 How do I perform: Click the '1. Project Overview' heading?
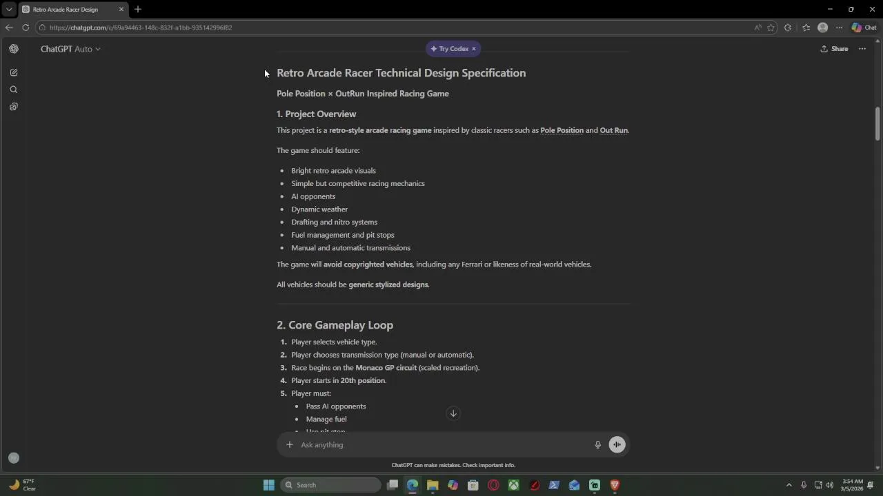(316, 114)
